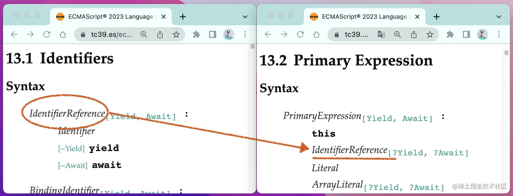Click lock icon in right address bar
This screenshot has height=196, width=513.
[337, 34]
